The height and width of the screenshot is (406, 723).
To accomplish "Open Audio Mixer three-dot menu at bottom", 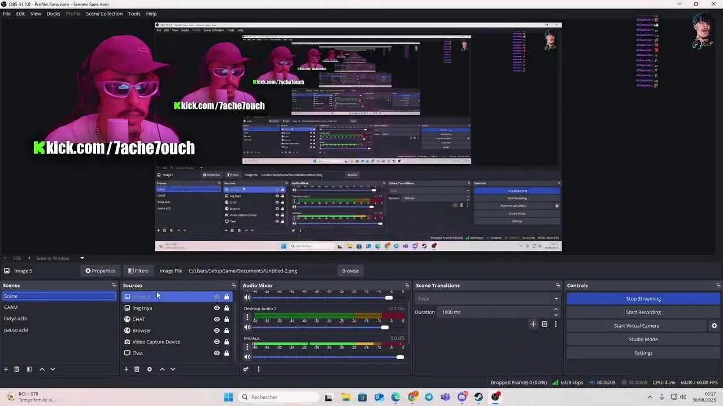I will tap(259, 369).
